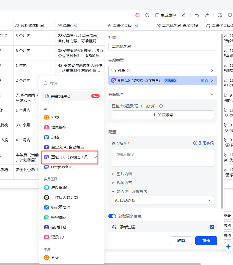Open the AI 自动判断 dropdown
This screenshot has width=233, height=265.
[x=163, y=200]
